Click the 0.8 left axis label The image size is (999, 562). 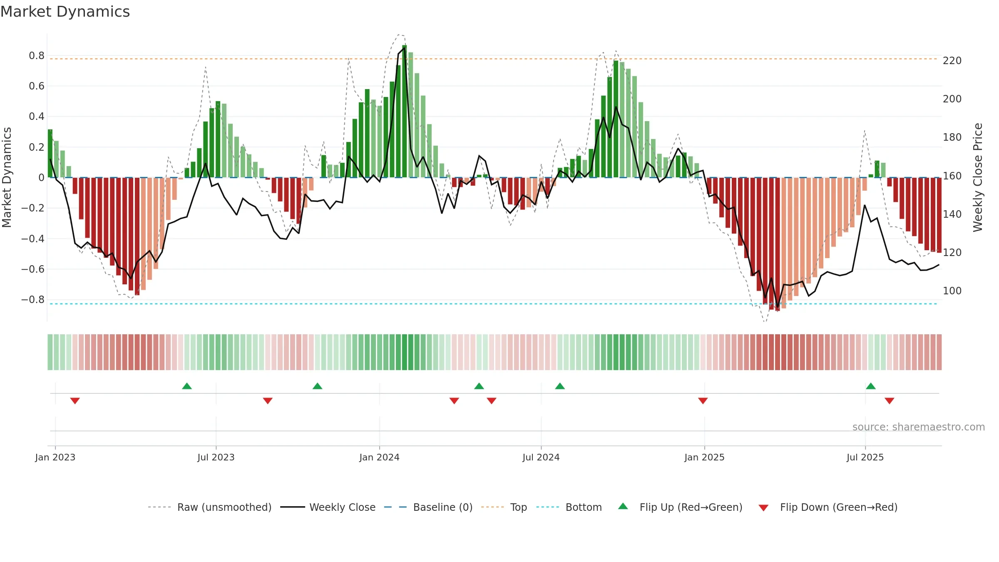pos(37,56)
